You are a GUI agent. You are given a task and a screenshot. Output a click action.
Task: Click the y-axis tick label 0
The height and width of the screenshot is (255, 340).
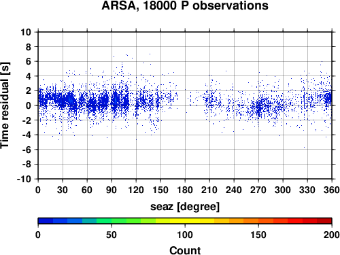pyautogui.click(x=28, y=105)
